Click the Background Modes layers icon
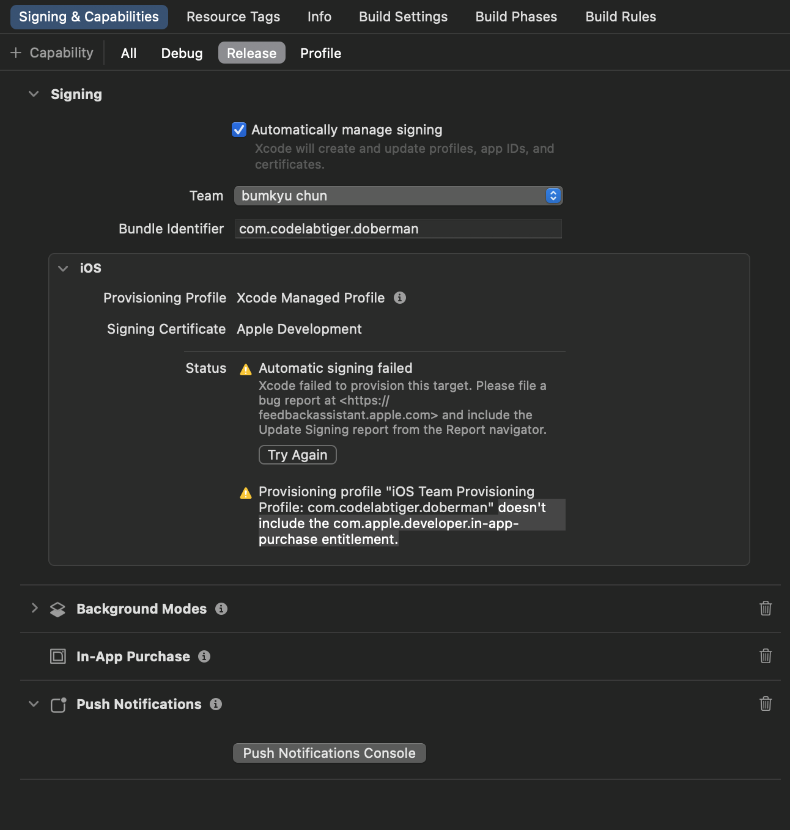This screenshot has height=830, width=790. [x=57, y=609]
